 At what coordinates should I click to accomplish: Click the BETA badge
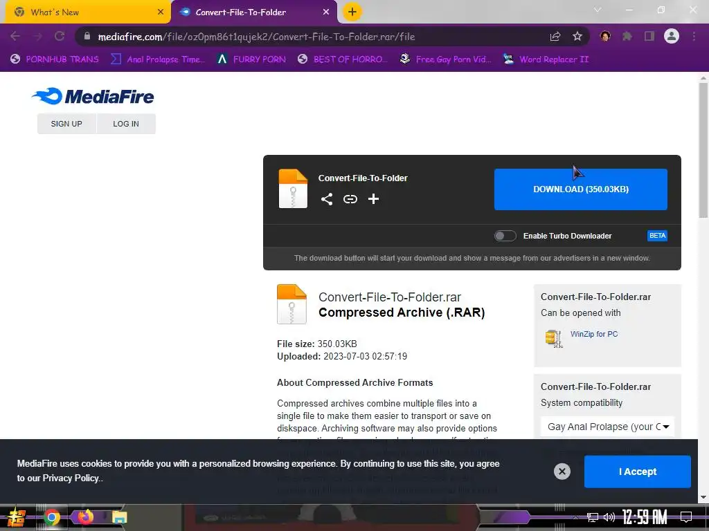(657, 236)
